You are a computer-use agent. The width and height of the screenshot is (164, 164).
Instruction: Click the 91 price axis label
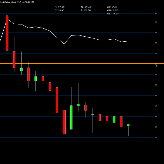click(x=156, y=14)
